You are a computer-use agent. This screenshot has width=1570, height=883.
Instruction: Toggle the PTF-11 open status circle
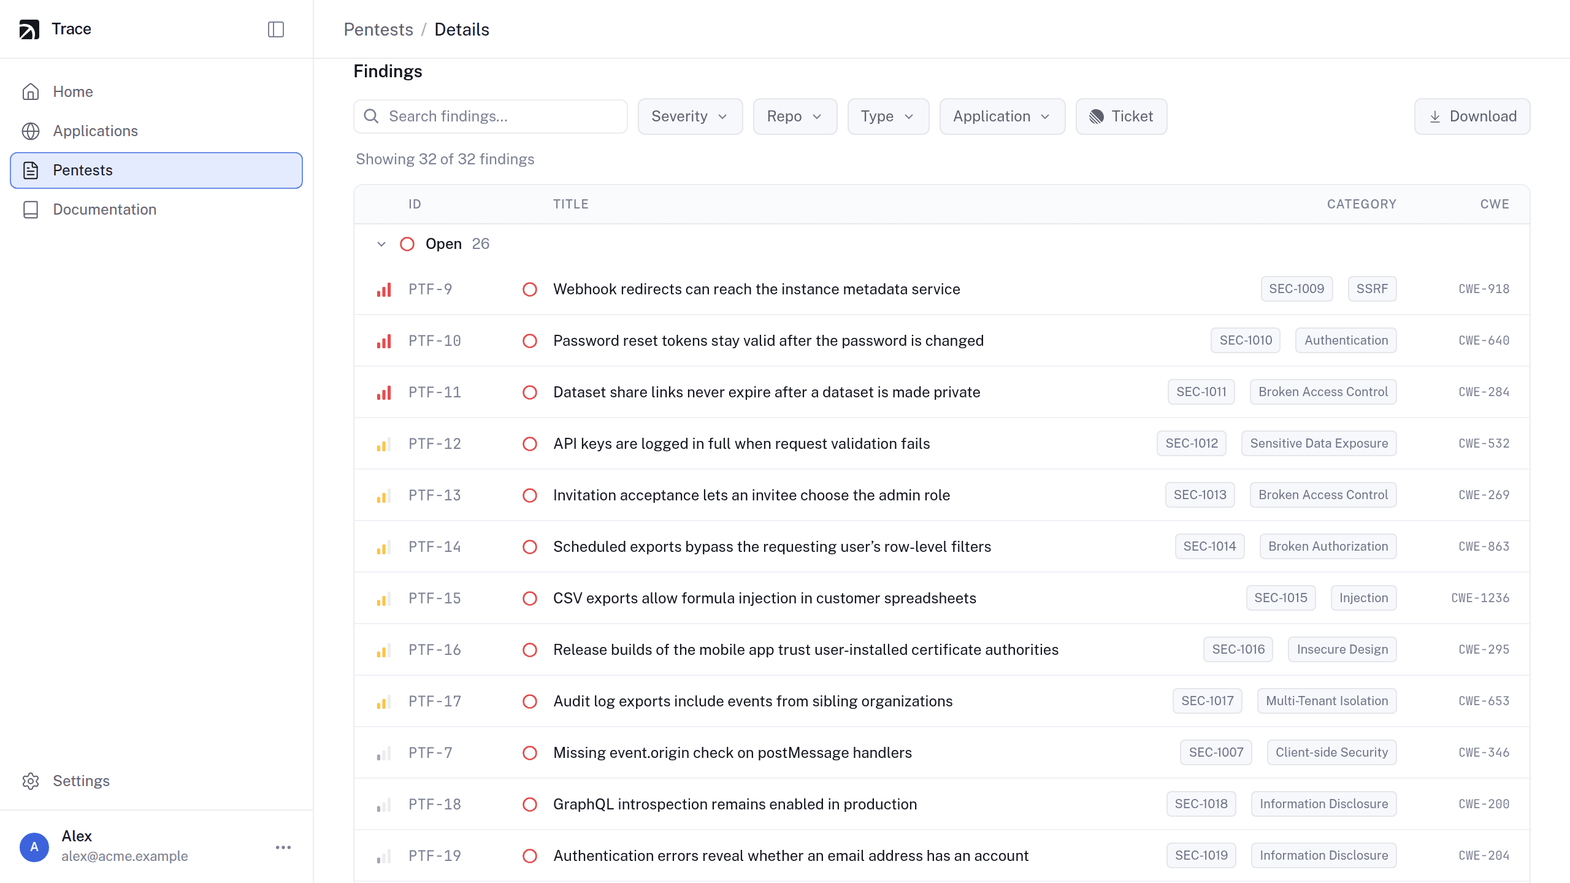[530, 392]
